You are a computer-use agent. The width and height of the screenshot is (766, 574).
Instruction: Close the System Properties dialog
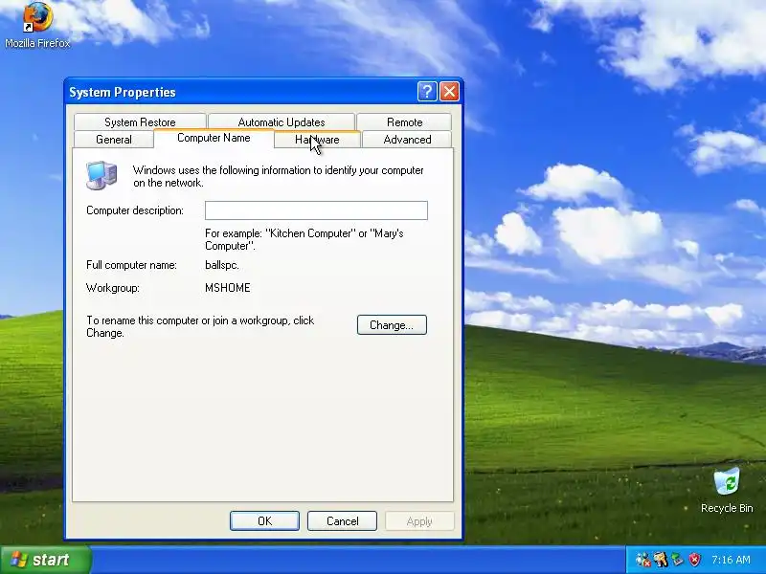449,91
